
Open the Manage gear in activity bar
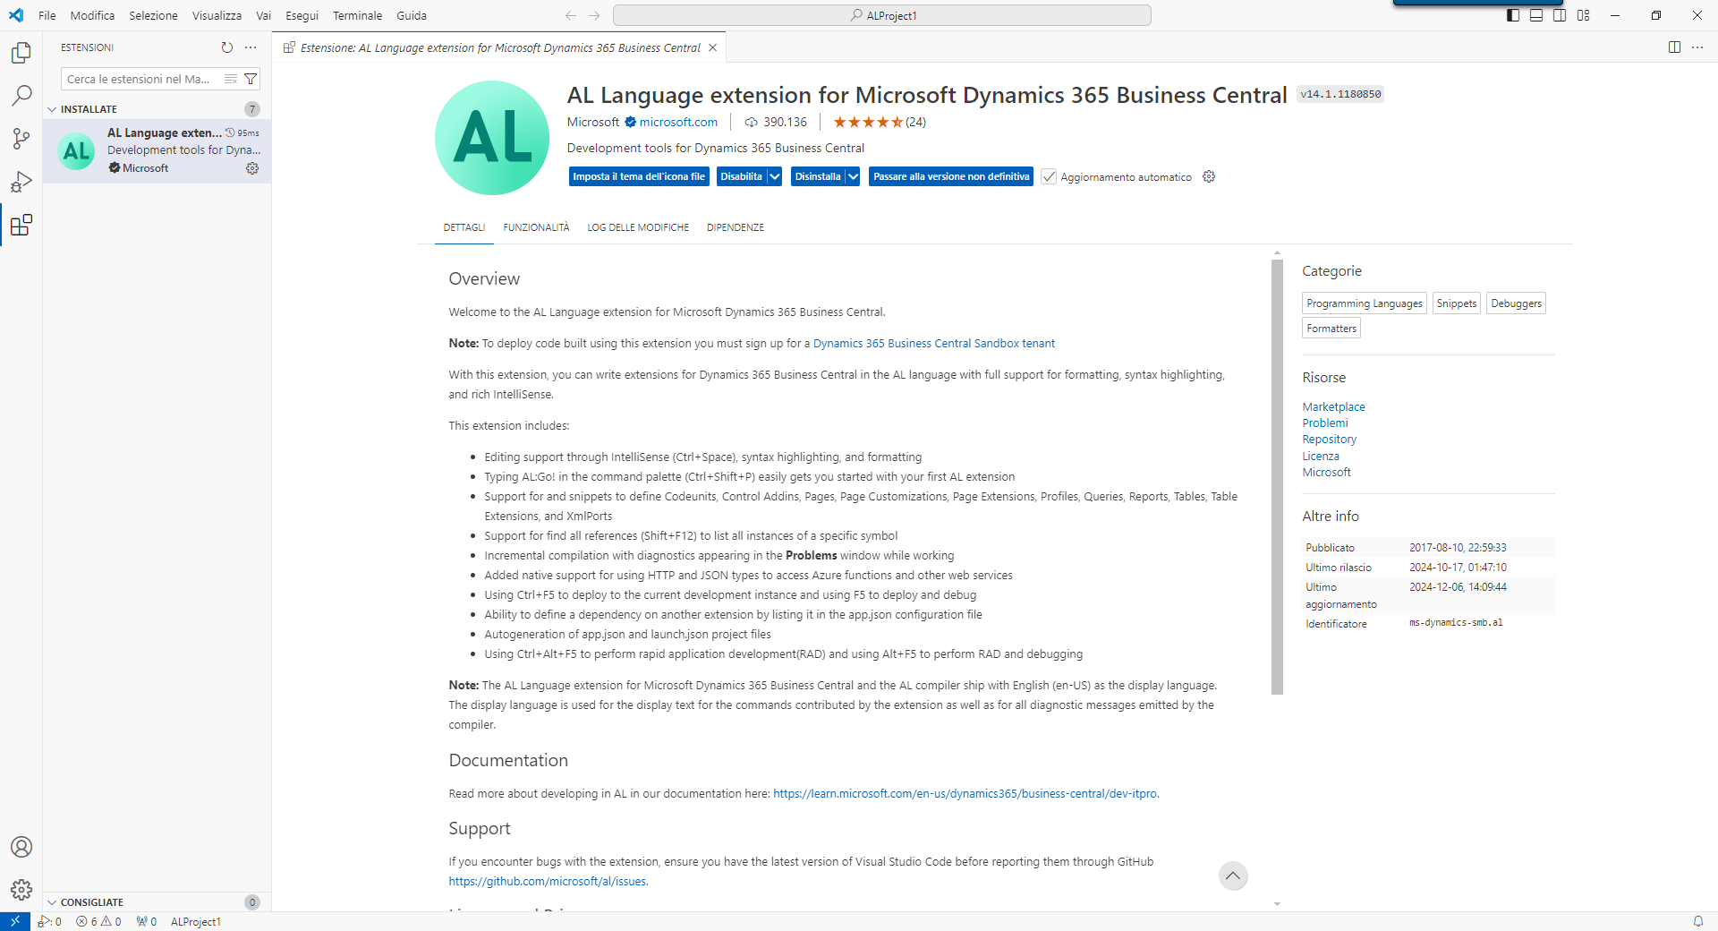21,890
